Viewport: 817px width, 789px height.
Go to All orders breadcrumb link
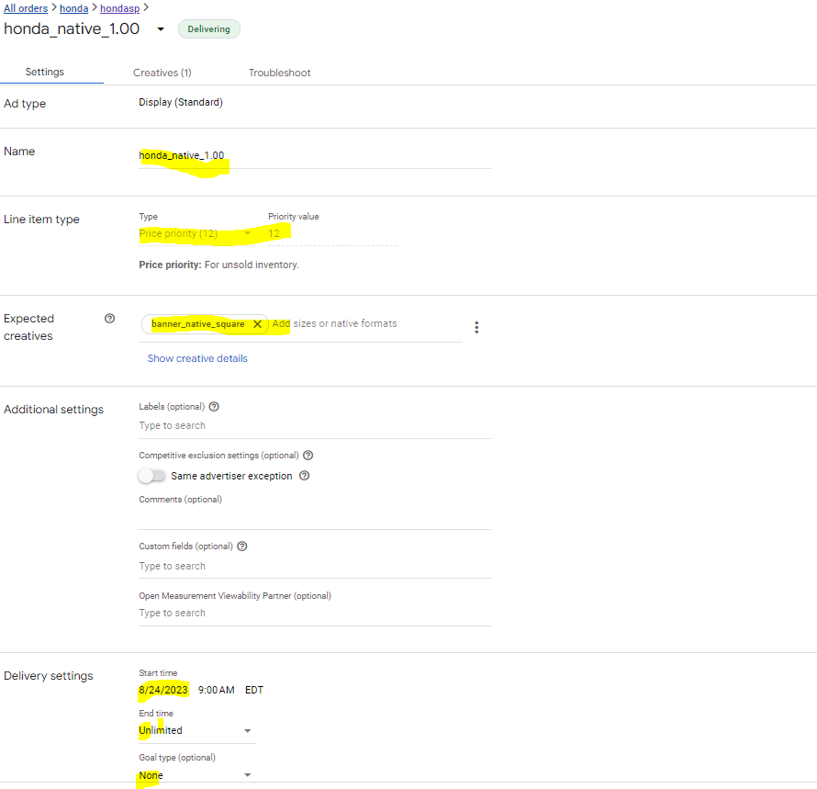(x=26, y=8)
